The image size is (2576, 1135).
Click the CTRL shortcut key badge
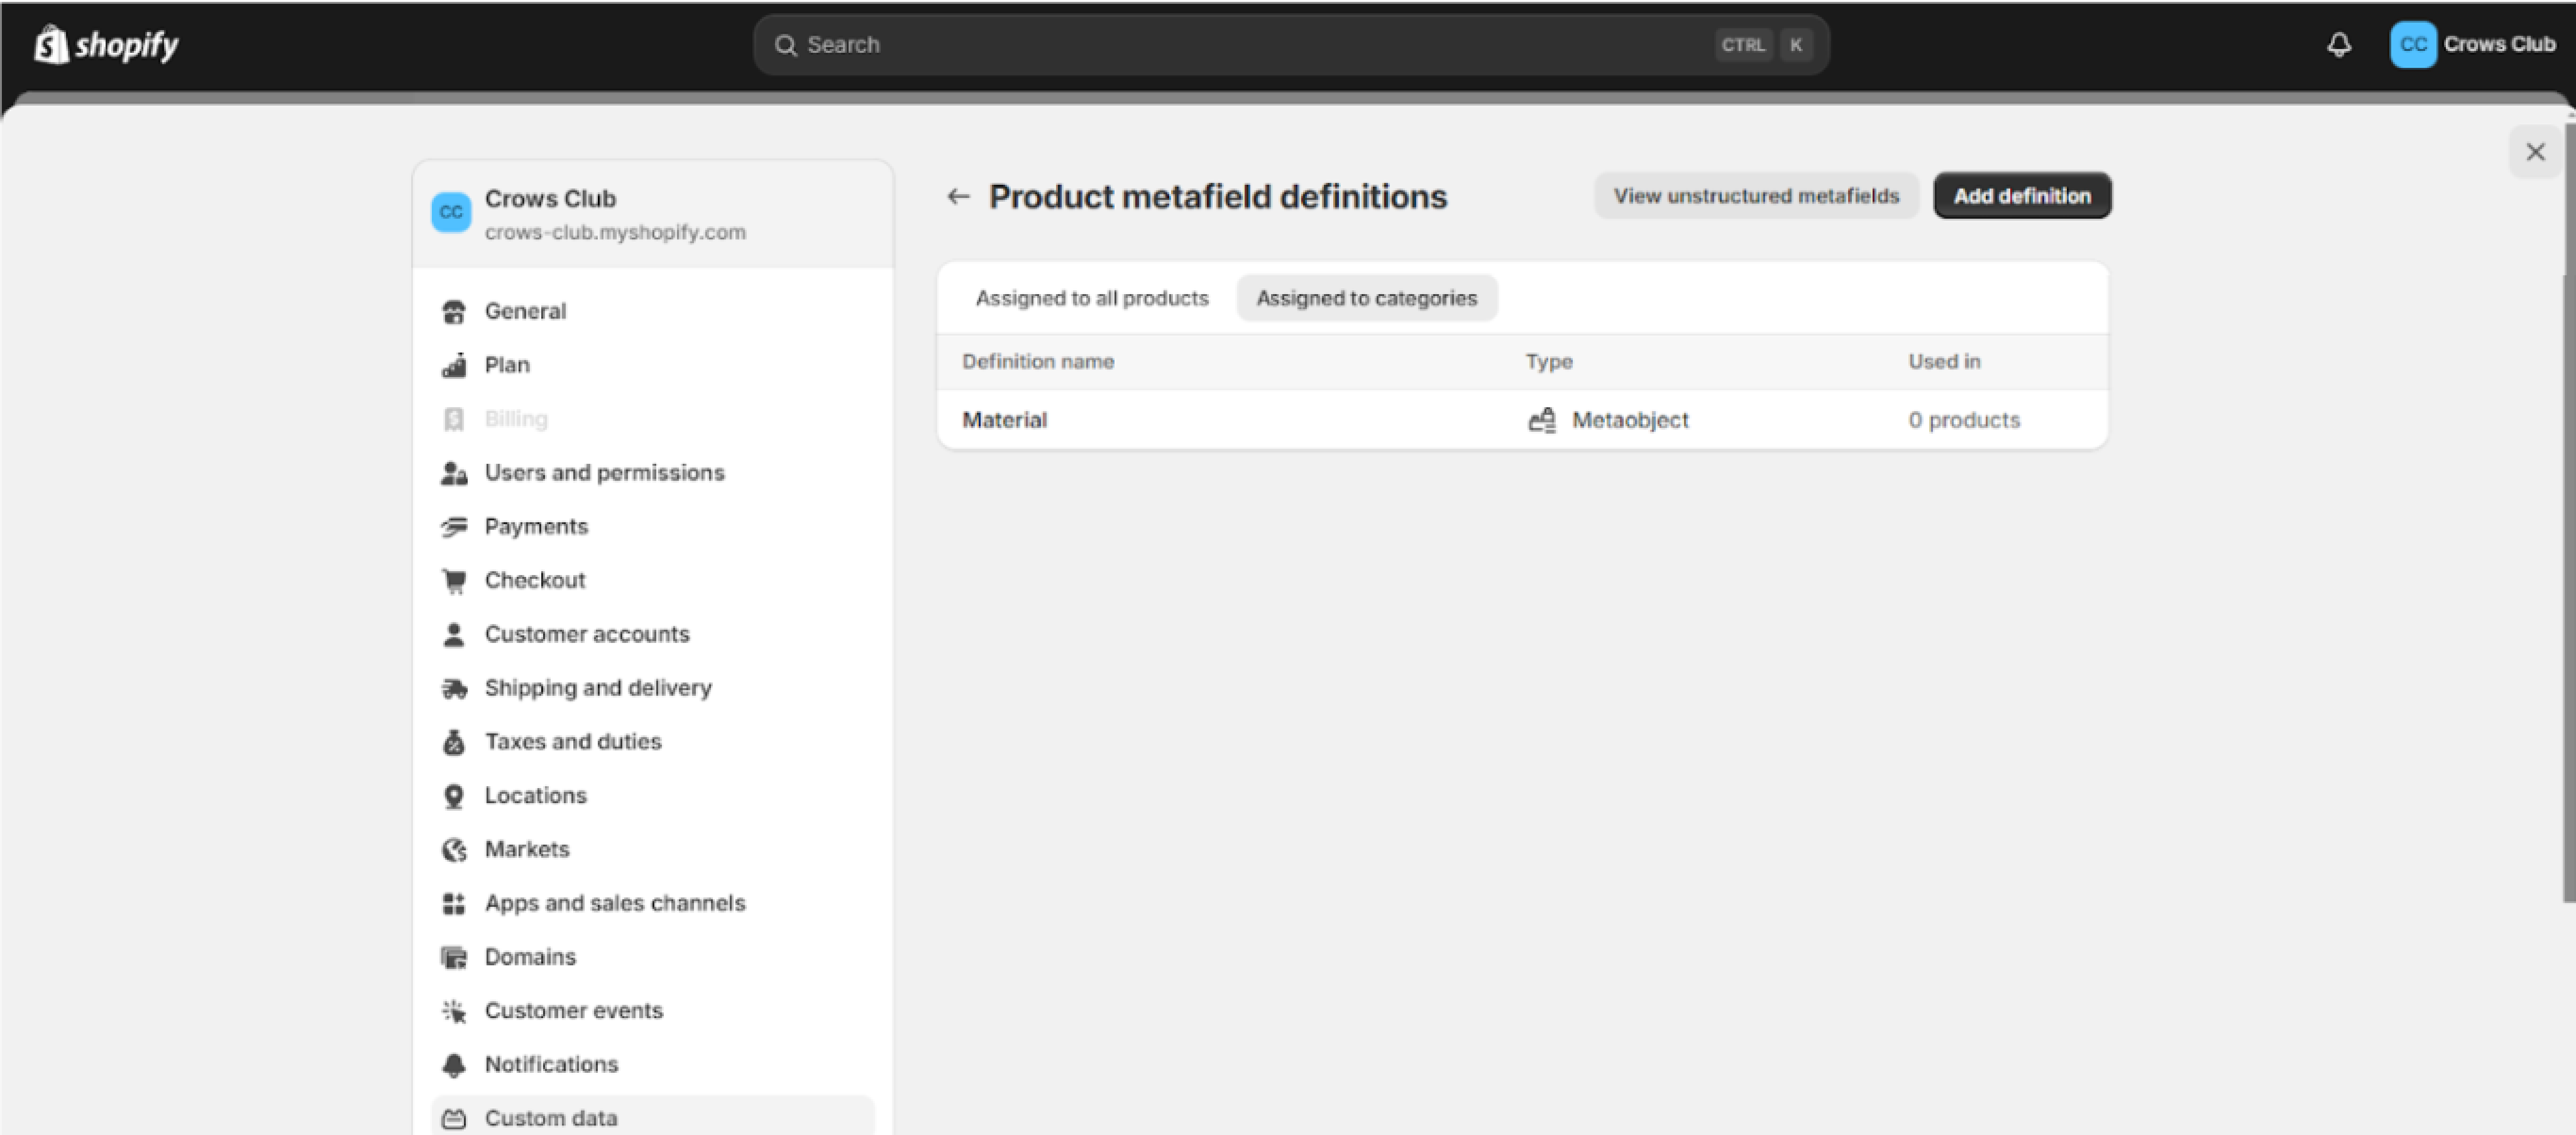(x=1743, y=45)
